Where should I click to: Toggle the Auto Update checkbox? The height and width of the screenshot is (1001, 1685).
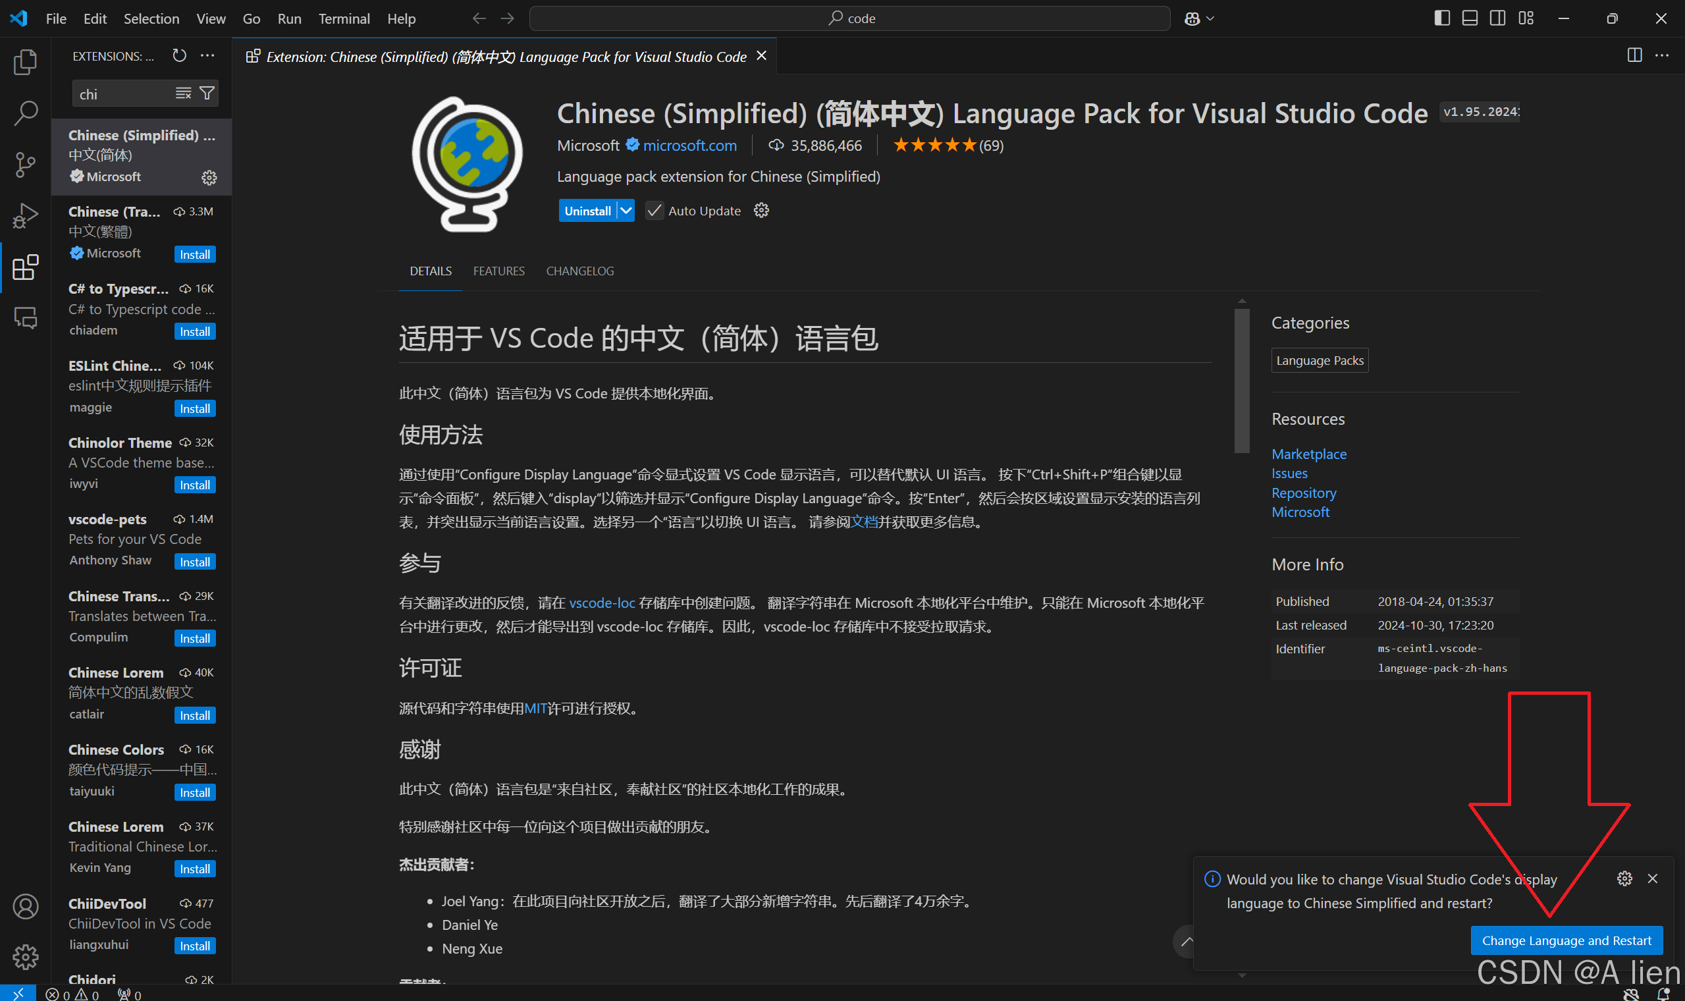point(653,211)
